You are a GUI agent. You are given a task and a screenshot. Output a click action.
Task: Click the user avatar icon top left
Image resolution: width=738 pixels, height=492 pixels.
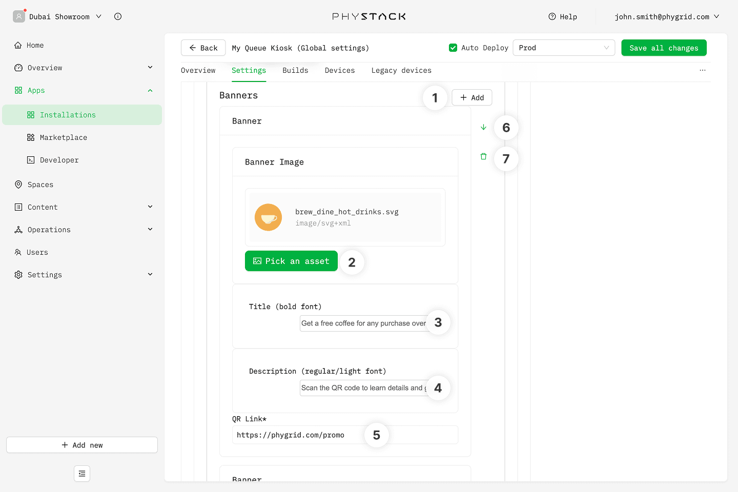(x=19, y=16)
